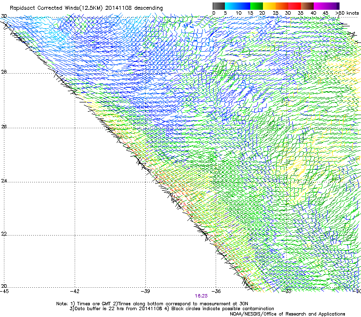The image size is (361, 317).
Task: Click the legend label '45'
Action: pos(325,13)
